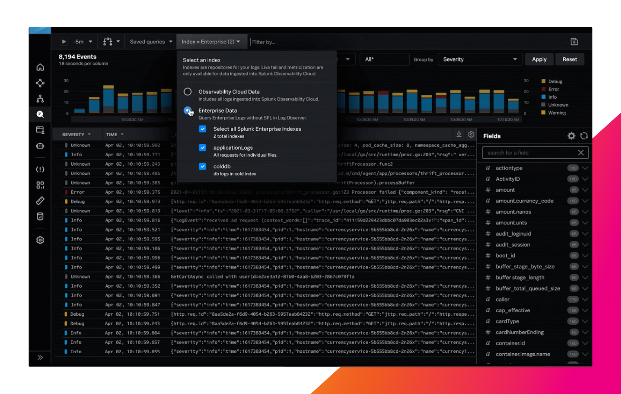Click the save query disk icon
This screenshot has height=394, width=621.
click(x=574, y=41)
